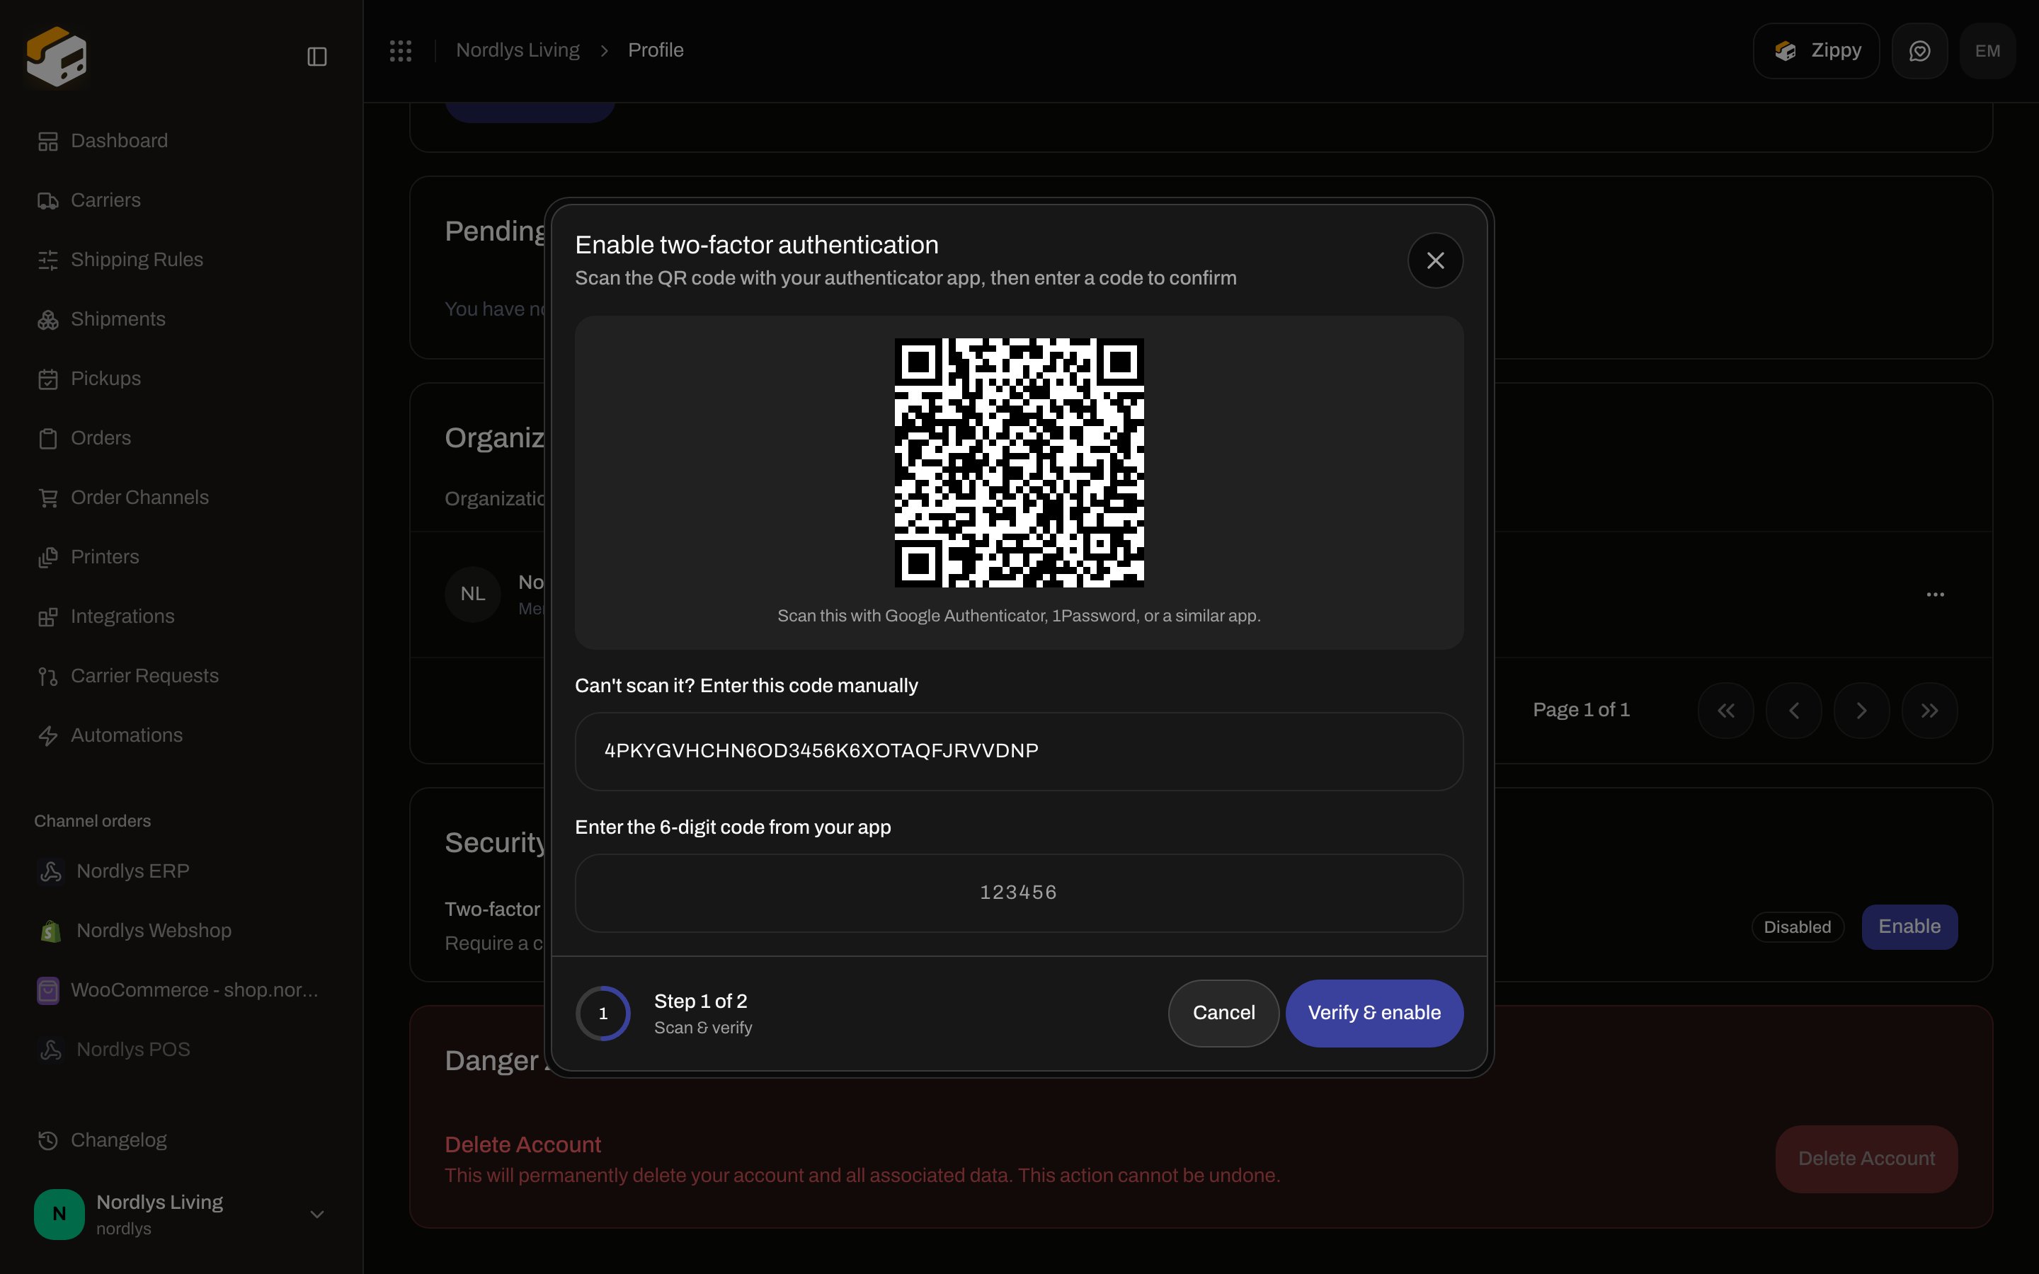This screenshot has width=2039, height=1274.
Task: Click the Dashboard icon in sidebar
Action: [x=48, y=142]
